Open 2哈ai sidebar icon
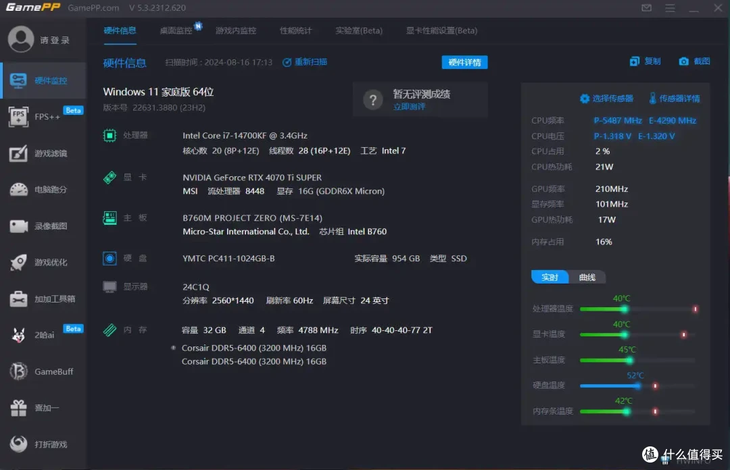 point(19,335)
